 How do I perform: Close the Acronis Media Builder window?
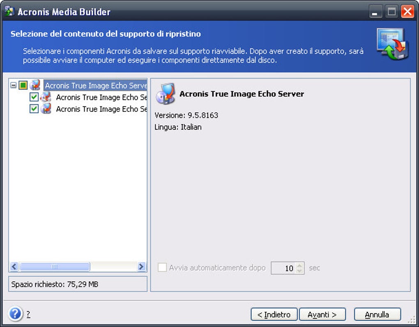coord(407,12)
